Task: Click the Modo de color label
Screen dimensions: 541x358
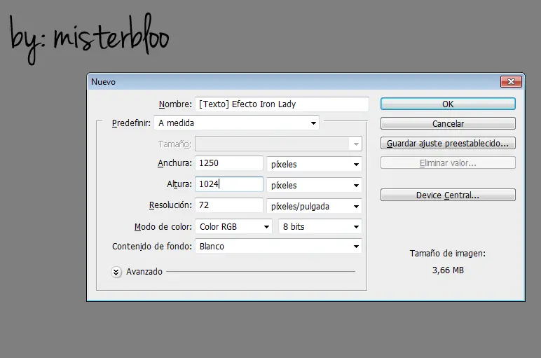Action: point(163,226)
